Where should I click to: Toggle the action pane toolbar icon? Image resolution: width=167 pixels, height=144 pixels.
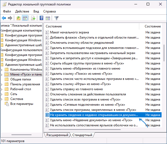pyautogui.click(x=48, y=18)
